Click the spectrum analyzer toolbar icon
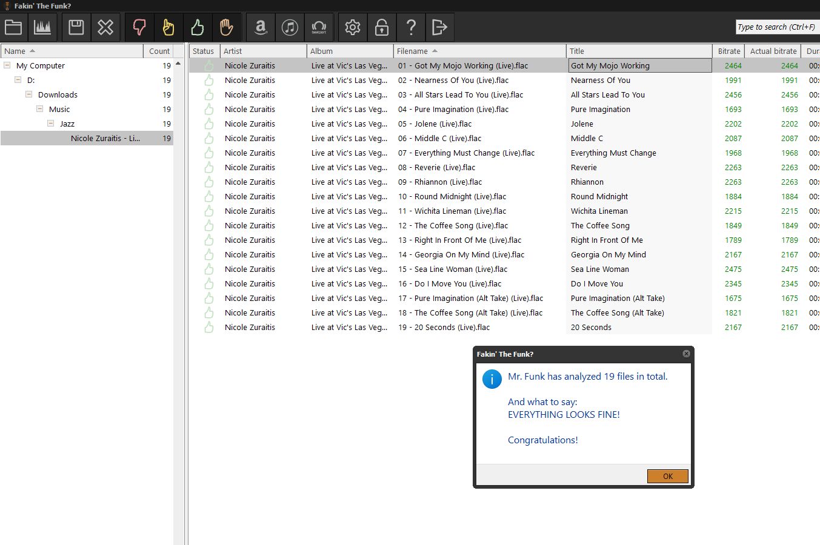This screenshot has width=820, height=545. 42,27
